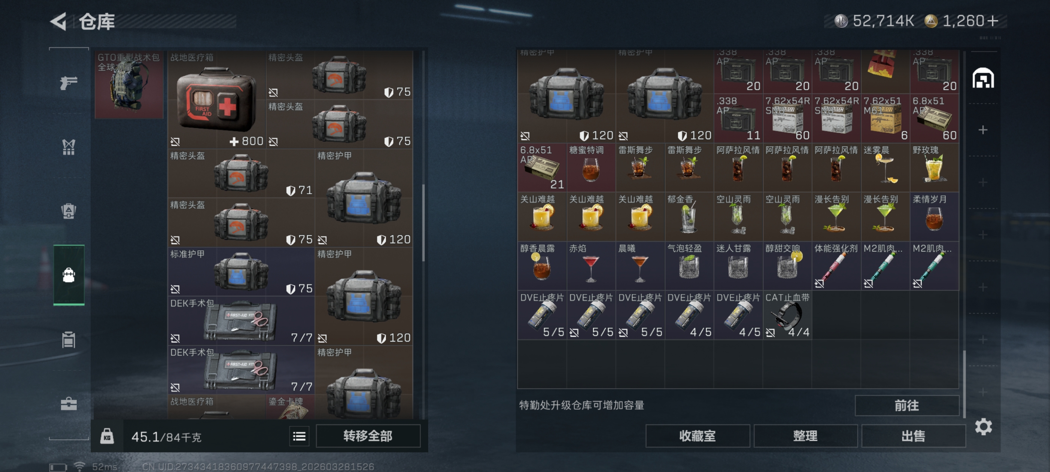Screen dimensions: 1050x472
Task: Select the GTO重型战术包 backpack thumbnail
Action: (x=129, y=84)
